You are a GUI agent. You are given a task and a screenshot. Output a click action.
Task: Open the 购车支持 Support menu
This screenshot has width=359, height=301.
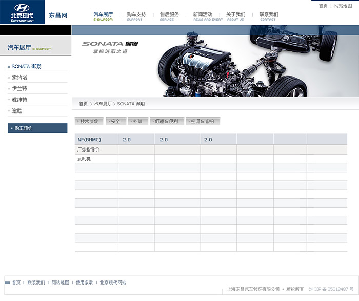pos(136,16)
